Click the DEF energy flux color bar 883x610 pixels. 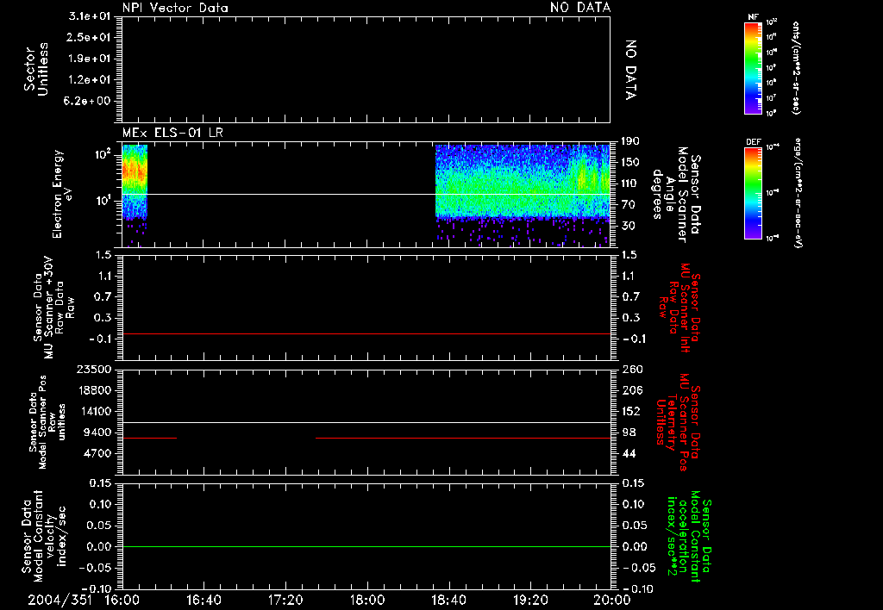point(753,193)
